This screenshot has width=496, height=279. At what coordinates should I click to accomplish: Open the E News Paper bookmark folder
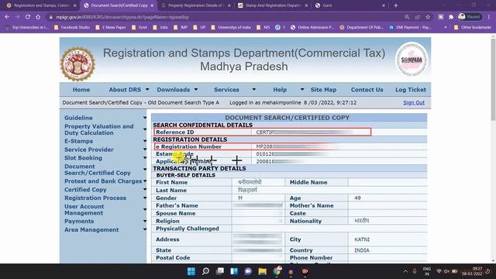[x=111, y=28]
